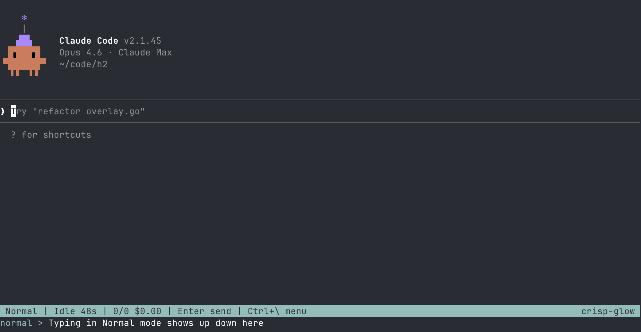Click the block cursor in the input line
Image resolution: width=641 pixels, height=332 pixels.
(13, 111)
